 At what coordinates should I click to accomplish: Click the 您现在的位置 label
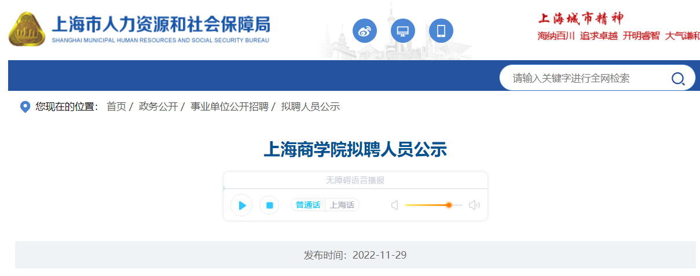click(x=67, y=106)
